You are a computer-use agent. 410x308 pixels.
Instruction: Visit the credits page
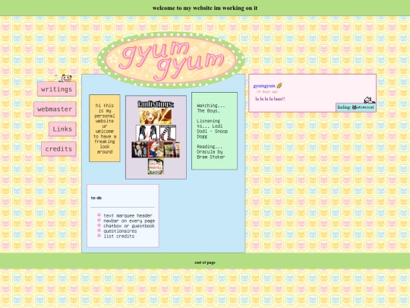(x=58, y=149)
